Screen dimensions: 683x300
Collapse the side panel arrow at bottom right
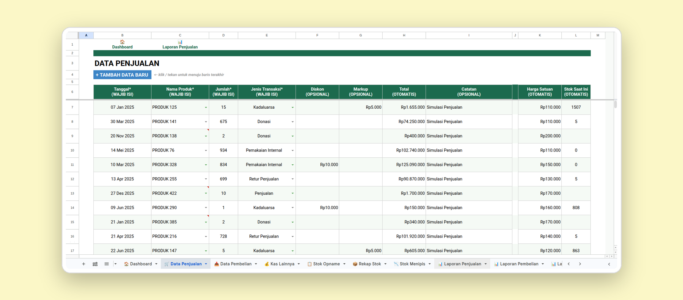click(609, 264)
